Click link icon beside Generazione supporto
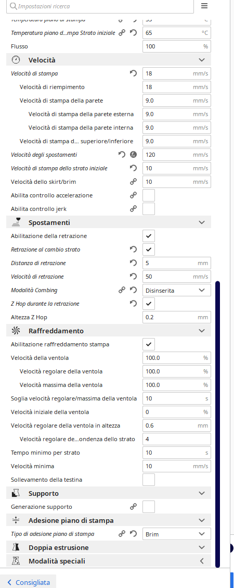 tap(133, 507)
